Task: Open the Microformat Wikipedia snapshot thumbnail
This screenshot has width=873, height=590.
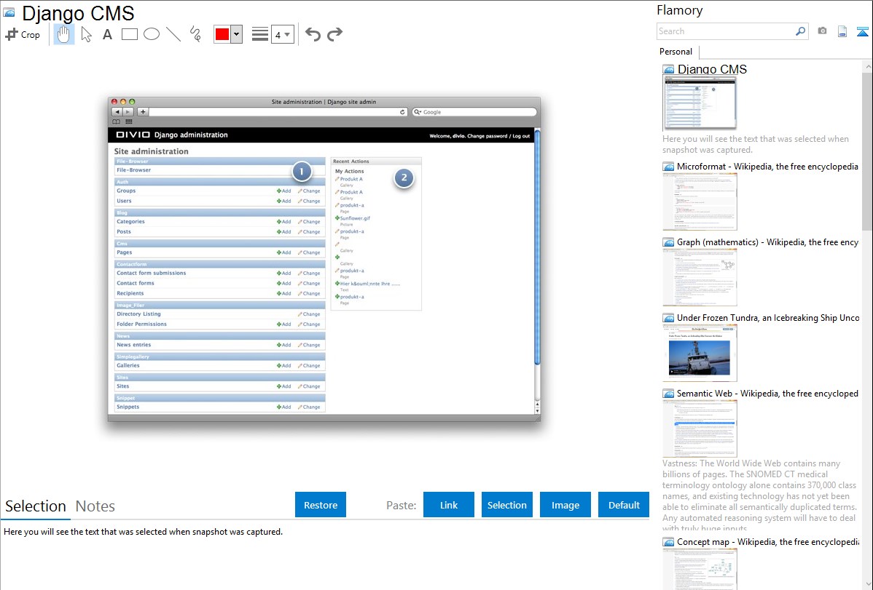Action: point(700,202)
